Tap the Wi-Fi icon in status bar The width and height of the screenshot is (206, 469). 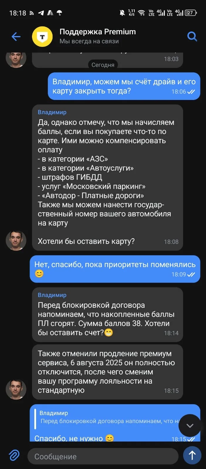[x=141, y=13]
